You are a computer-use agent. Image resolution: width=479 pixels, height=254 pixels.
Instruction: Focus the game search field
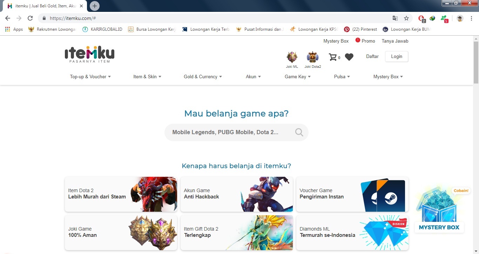pos(236,132)
